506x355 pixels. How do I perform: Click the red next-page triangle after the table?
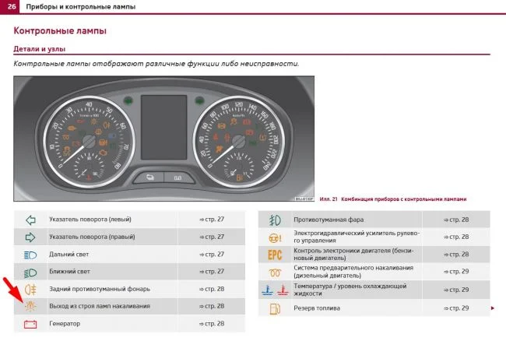(492, 309)
